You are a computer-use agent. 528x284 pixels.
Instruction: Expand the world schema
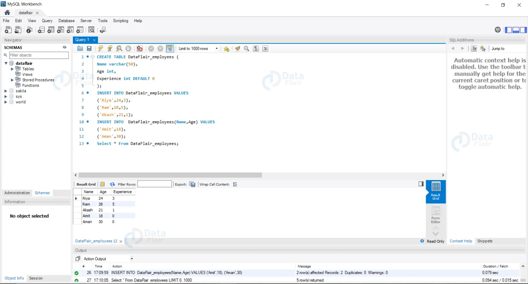[6, 102]
